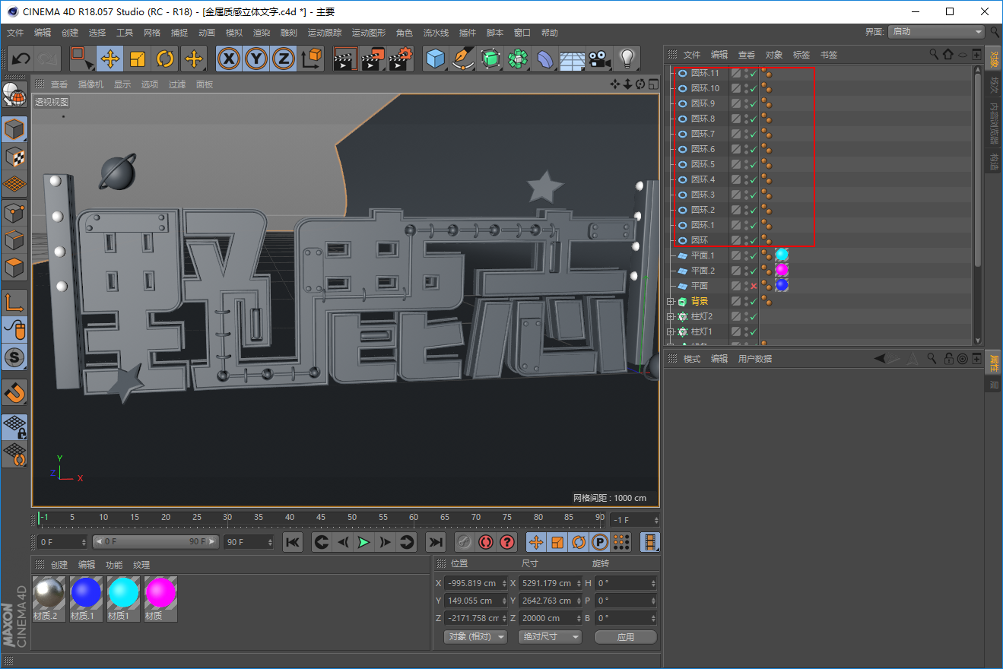
Task: Activate the Rotate tool in top toolbar
Action: click(165, 59)
